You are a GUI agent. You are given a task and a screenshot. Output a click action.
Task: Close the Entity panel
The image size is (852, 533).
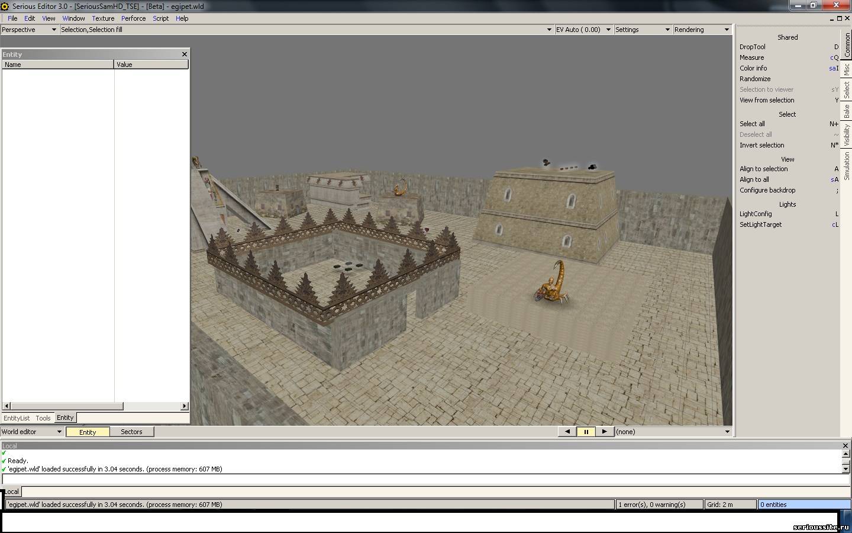point(184,54)
